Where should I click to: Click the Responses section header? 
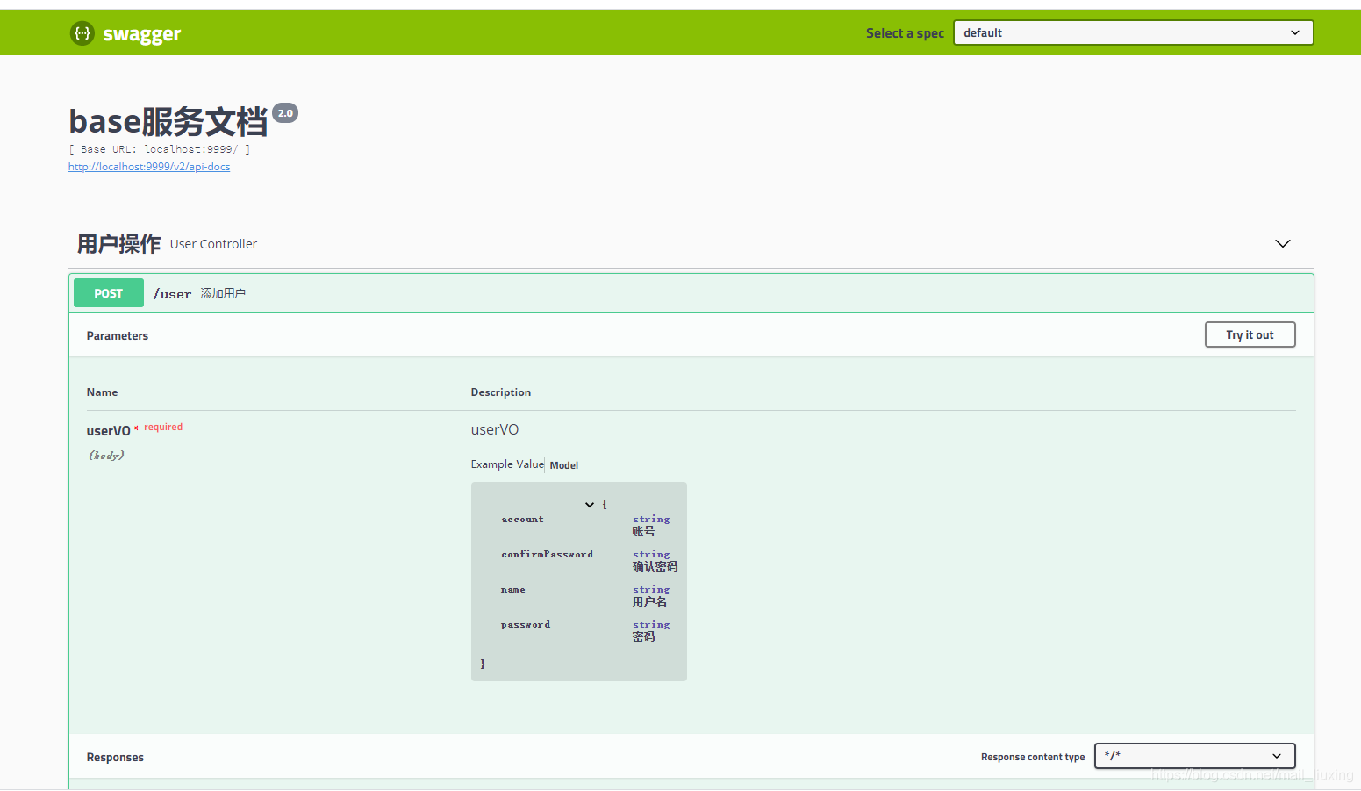tap(115, 758)
